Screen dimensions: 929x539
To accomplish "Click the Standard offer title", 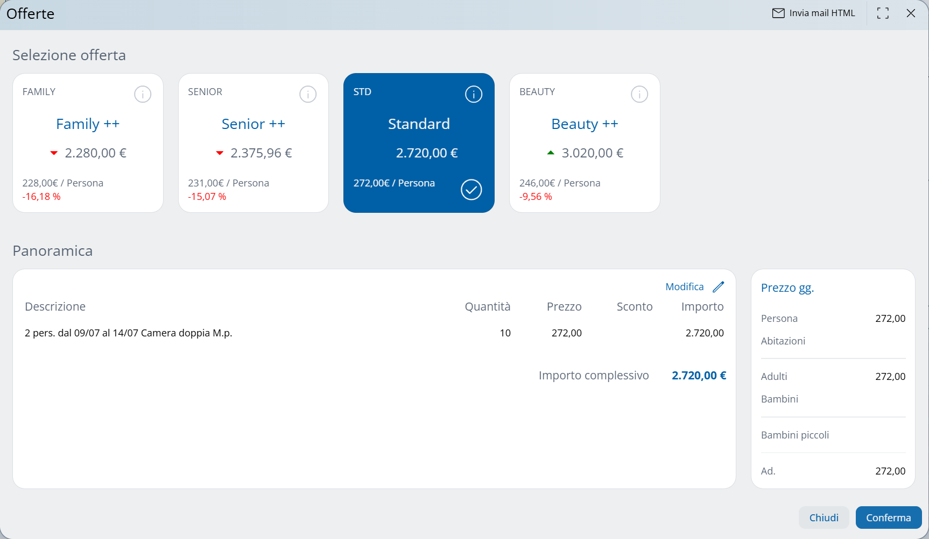I will (419, 124).
